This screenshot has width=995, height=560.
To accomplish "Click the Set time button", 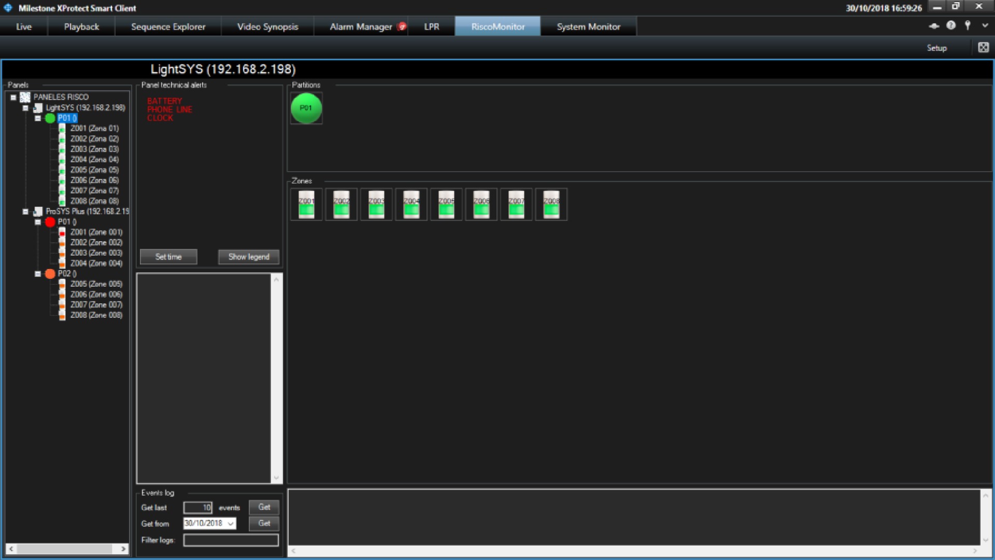I will pos(168,257).
